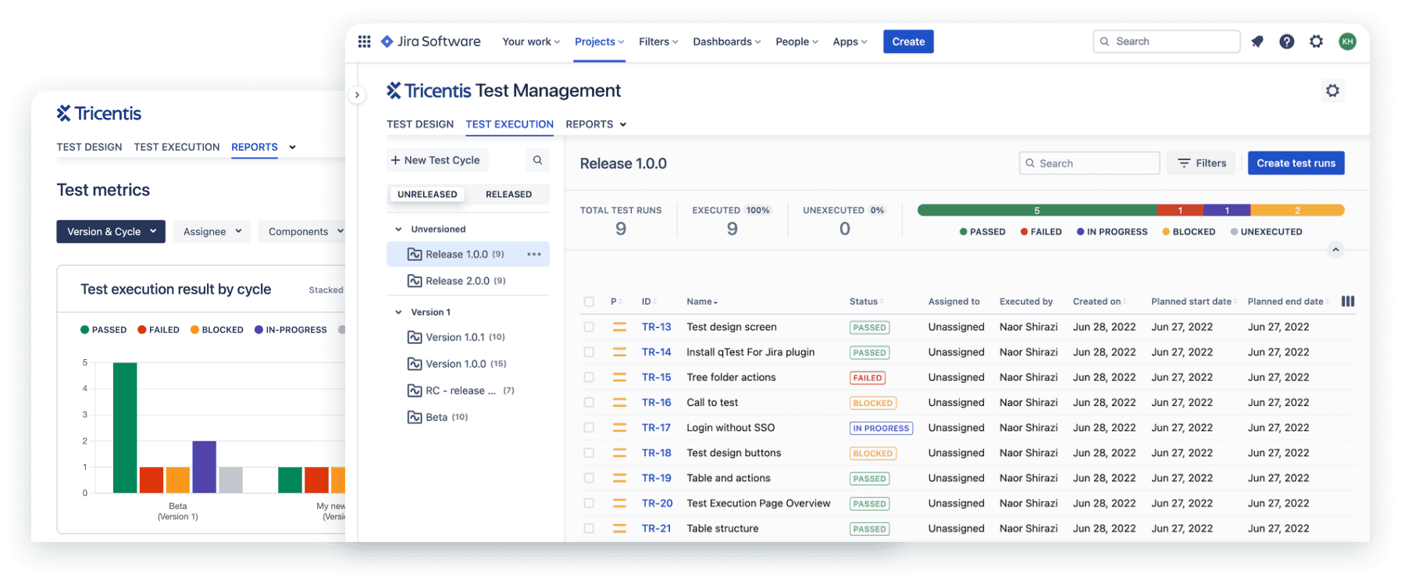
Task: Switch to the Test Design tab
Action: pyautogui.click(x=420, y=124)
